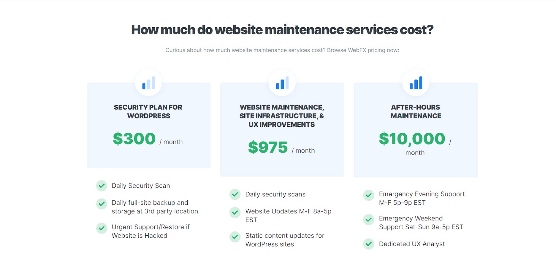Click the Website Maintenance, Site Infrastructure & UX Improvements title

pyautogui.click(x=282, y=116)
